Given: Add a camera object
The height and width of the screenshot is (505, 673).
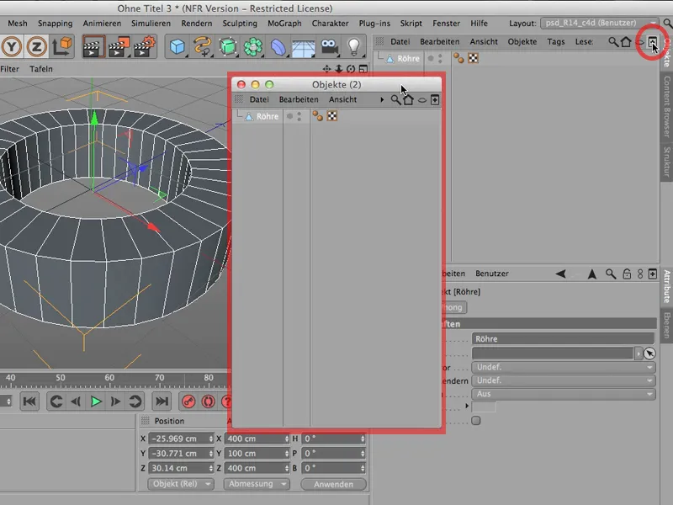Looking at the screenshot, I should [329, 47].
